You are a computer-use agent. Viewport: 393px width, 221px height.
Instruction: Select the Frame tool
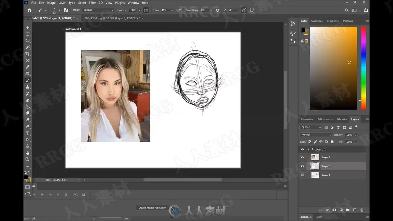(x=28, y=61)
